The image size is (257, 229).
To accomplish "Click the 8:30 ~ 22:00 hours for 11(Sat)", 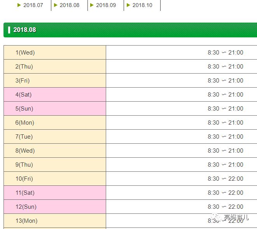I will (x=226, y=193).
